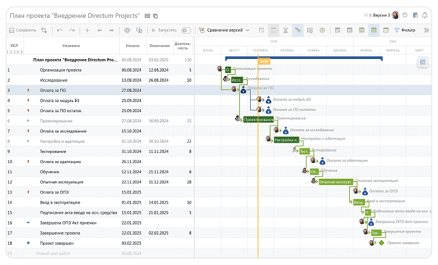Click the plus icon to add task
Screen dimensions: 438x265
[86, 30]
